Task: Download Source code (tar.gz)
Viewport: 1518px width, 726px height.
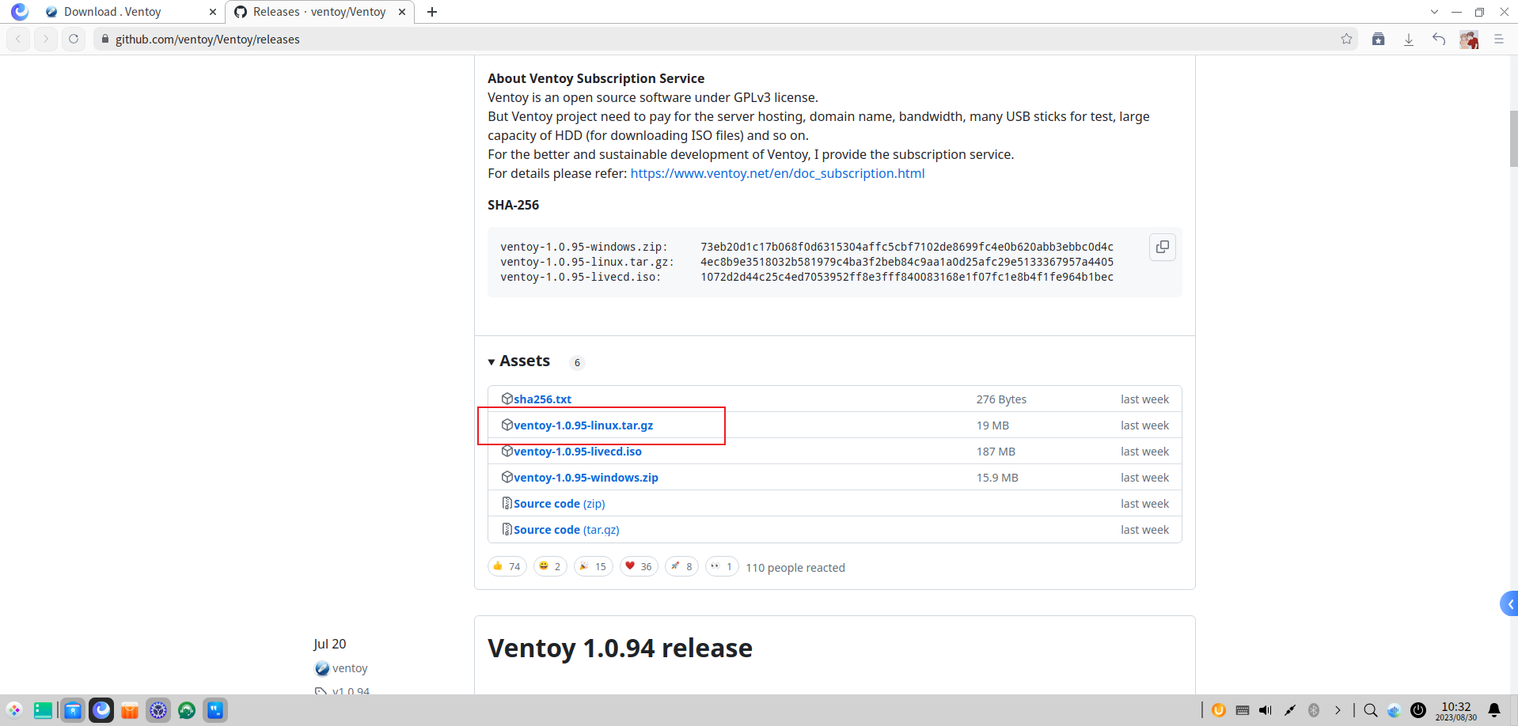Action: tap(567, 530)
